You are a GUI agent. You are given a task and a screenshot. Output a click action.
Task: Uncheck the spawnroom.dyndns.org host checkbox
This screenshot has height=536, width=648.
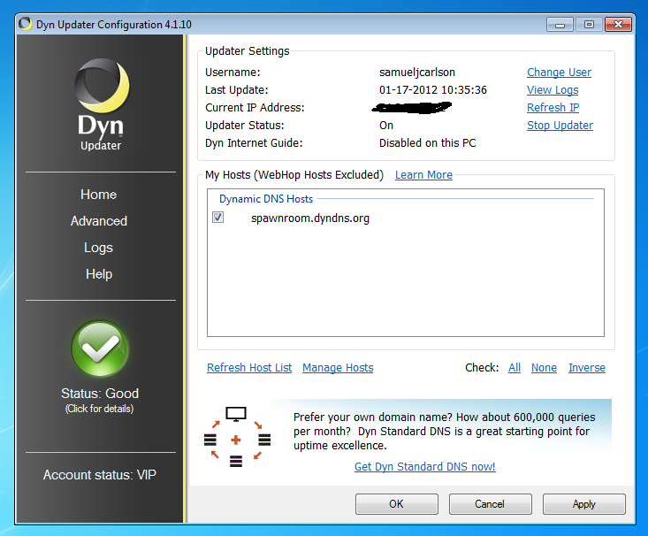tap(217, 217)
